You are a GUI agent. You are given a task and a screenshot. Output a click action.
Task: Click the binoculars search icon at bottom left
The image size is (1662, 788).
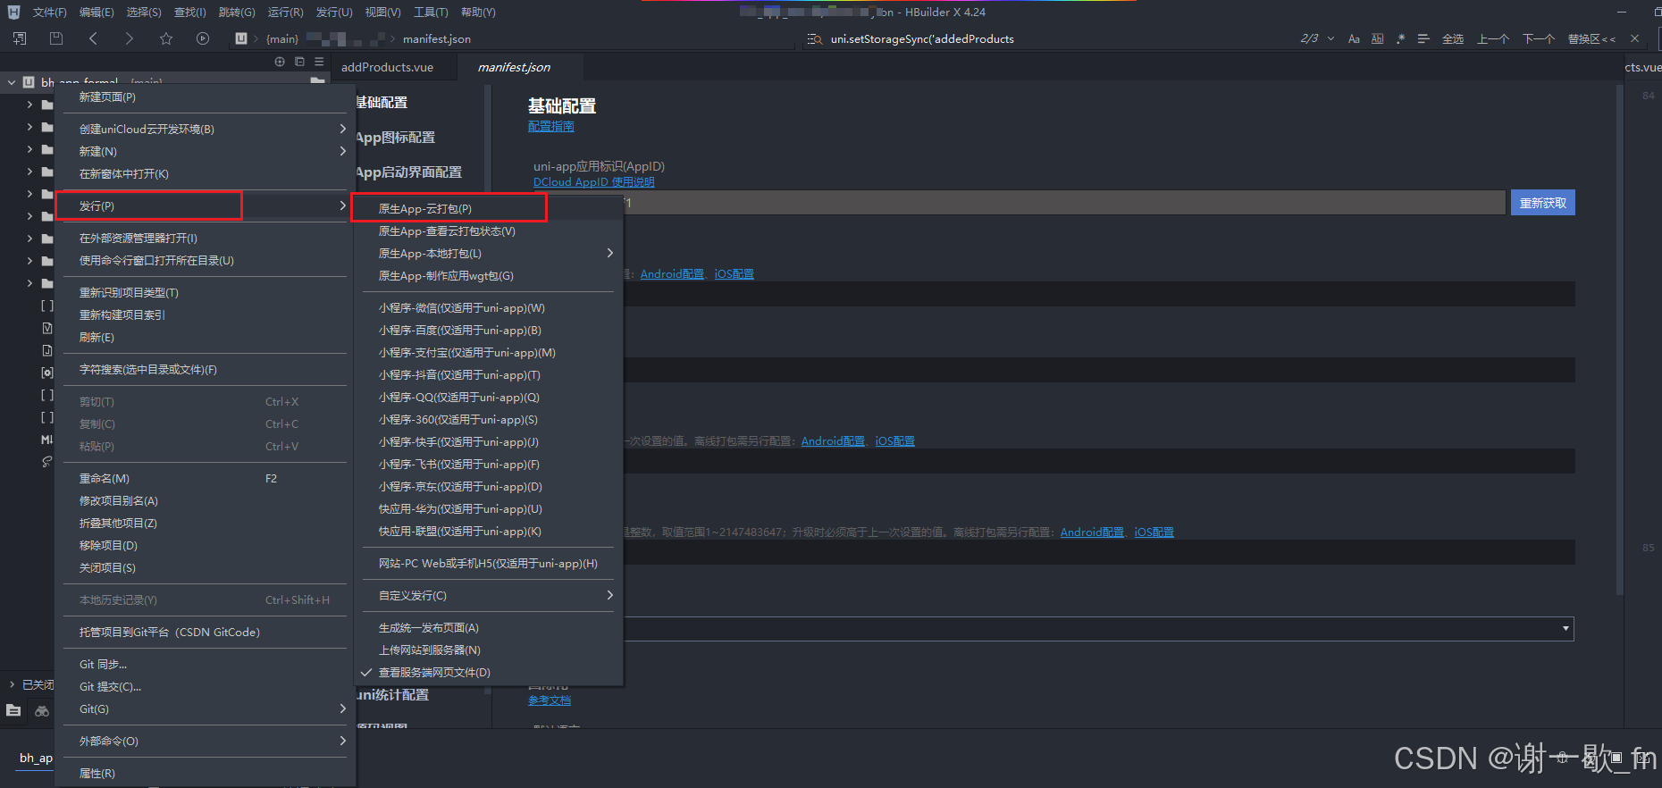tap(42, 711)
